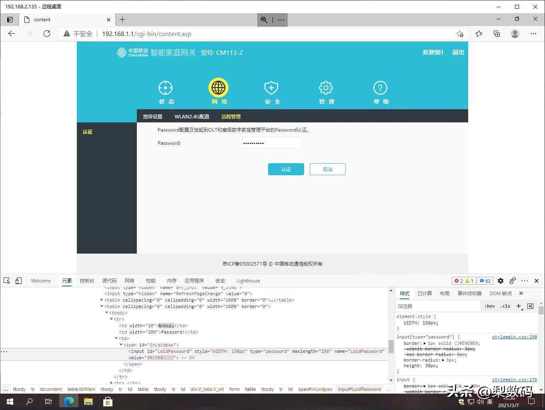The image size is (545, 410).
Task: Open the 安全 security shield icon
Action: click(x=271, y=88)
